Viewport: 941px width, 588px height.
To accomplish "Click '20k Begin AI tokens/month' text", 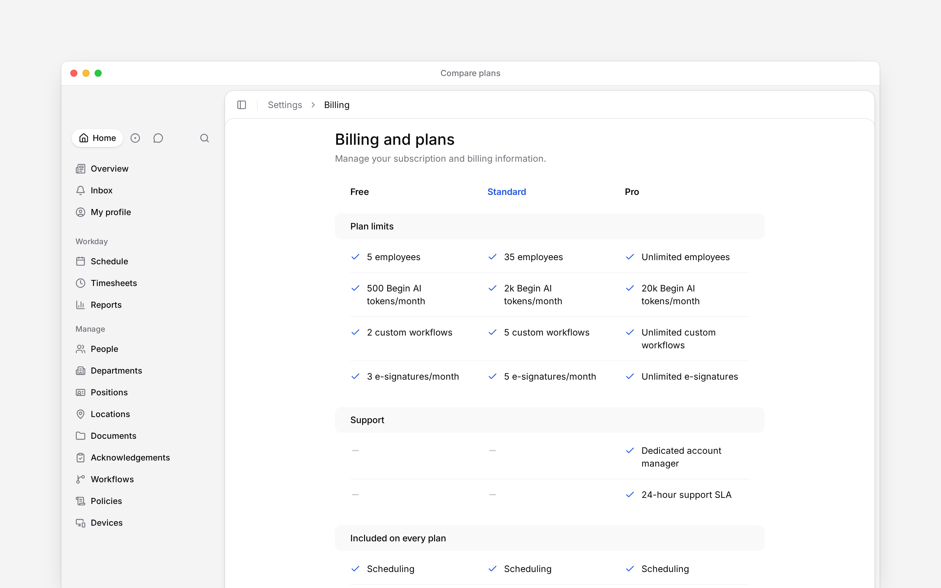I will pos(670,295).
